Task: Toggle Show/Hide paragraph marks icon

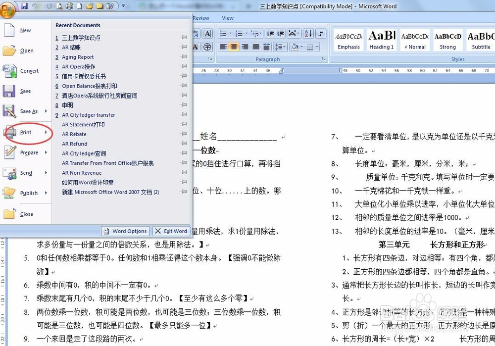Action: click(x=321, y=33)
